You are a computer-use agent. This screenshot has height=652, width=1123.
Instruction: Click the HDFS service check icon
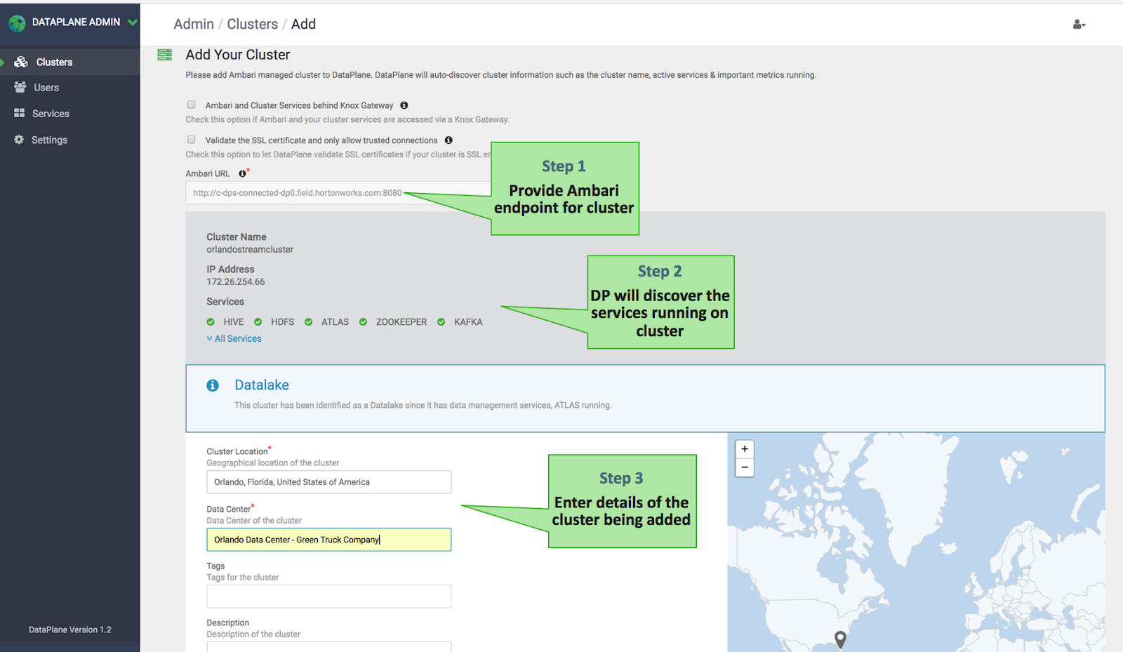258,322
